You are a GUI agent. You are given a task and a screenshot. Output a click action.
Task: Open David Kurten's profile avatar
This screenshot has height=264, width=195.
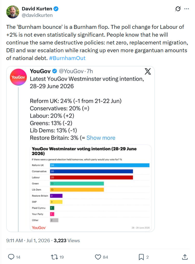click(13, 12)
